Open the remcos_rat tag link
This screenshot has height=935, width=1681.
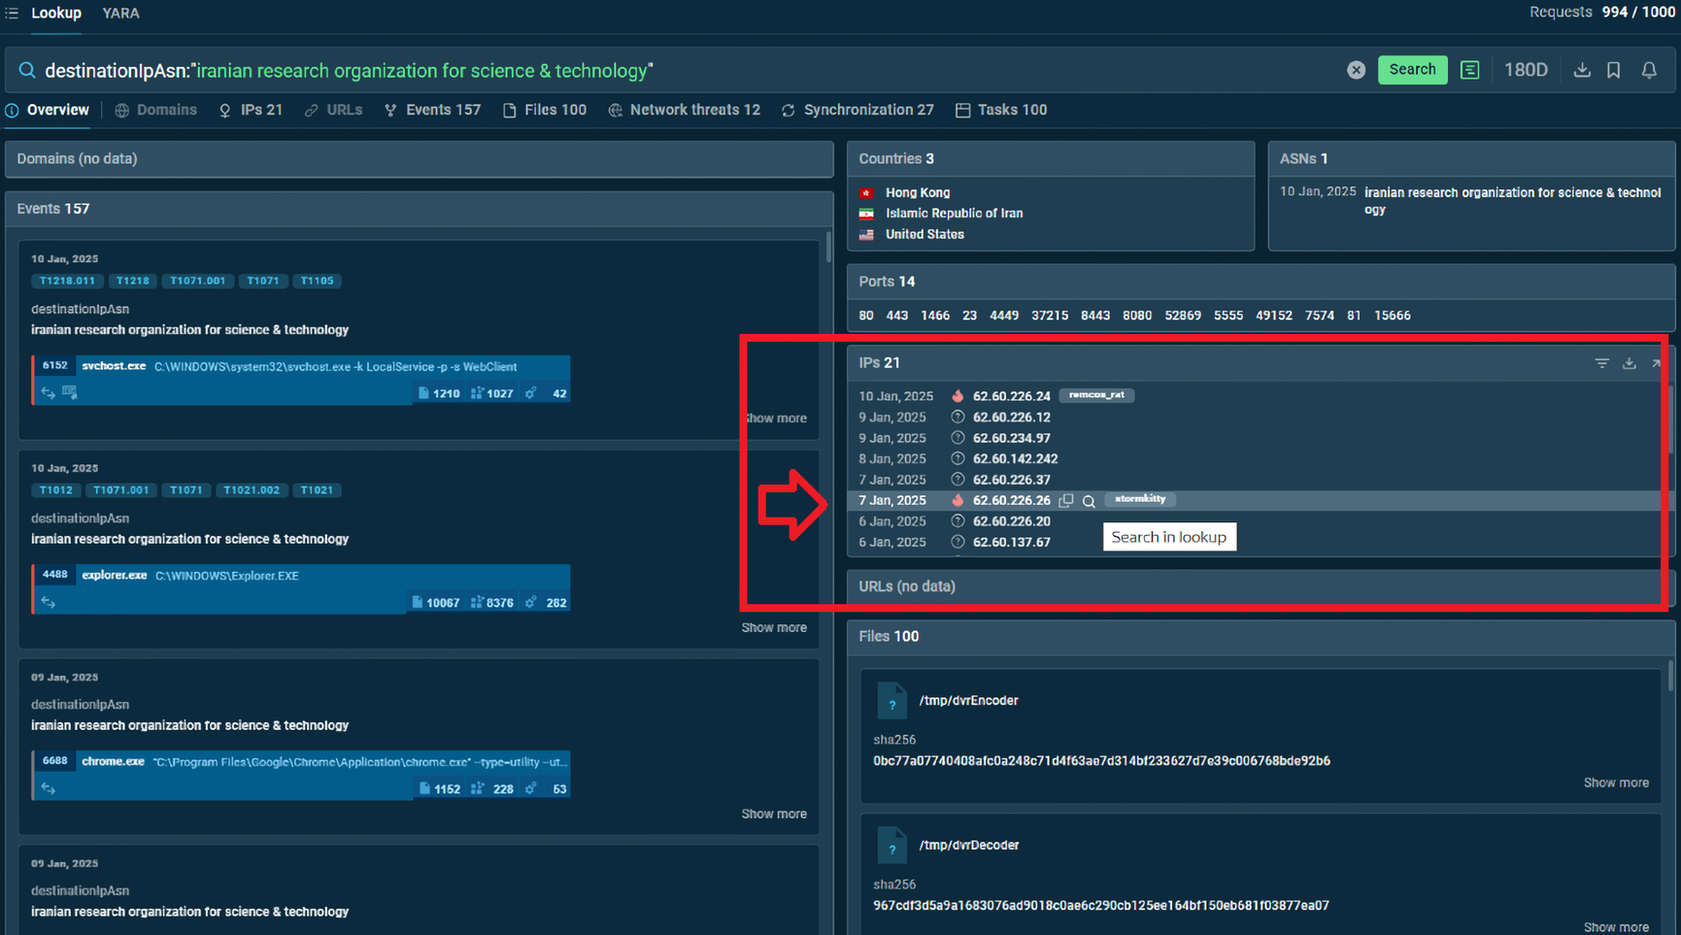pos(1096,395)
